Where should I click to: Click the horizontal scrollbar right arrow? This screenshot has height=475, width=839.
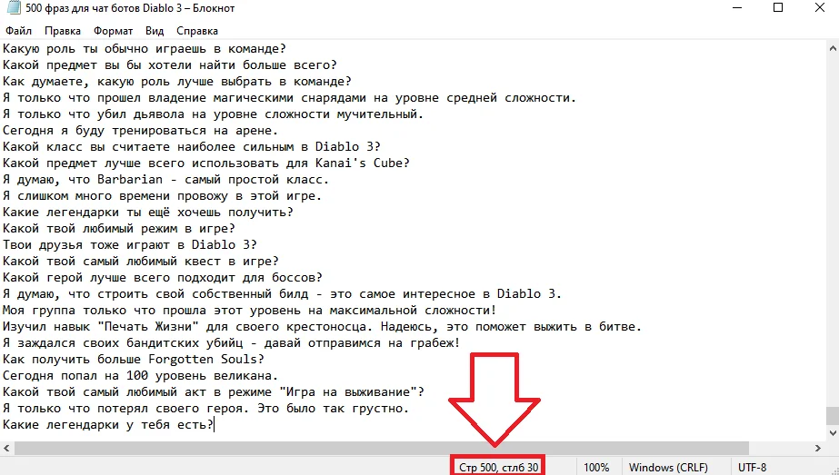pos(819,449)
